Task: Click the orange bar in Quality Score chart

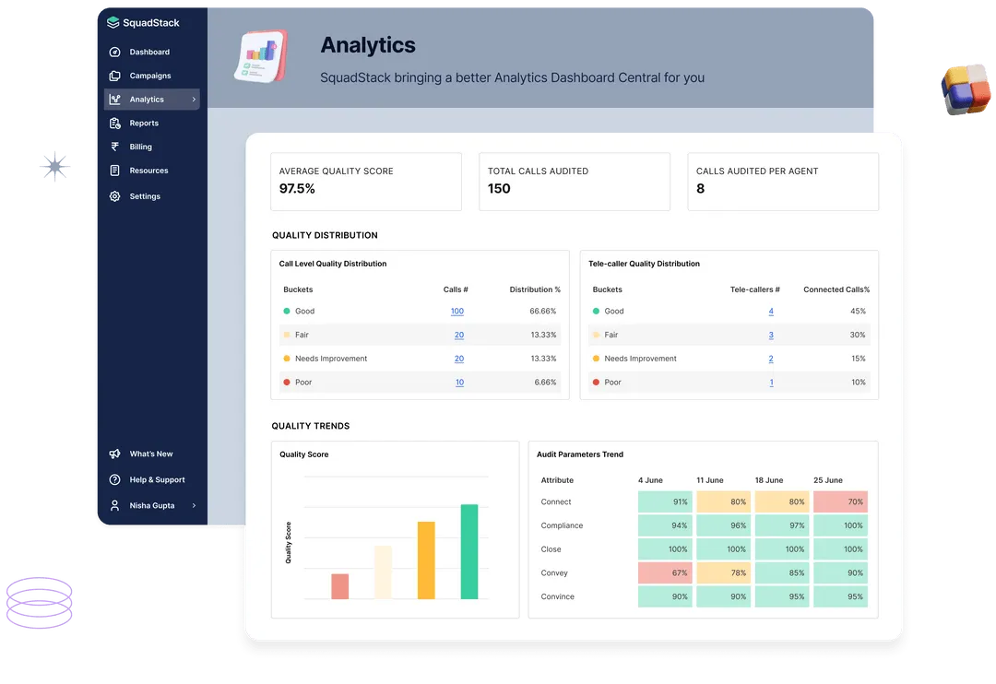Action: pos(426,560)
